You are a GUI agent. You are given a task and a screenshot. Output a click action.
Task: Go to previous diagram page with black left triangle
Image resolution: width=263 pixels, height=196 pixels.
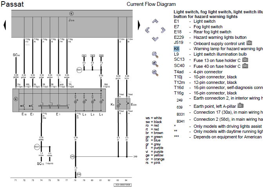(5, 25)
